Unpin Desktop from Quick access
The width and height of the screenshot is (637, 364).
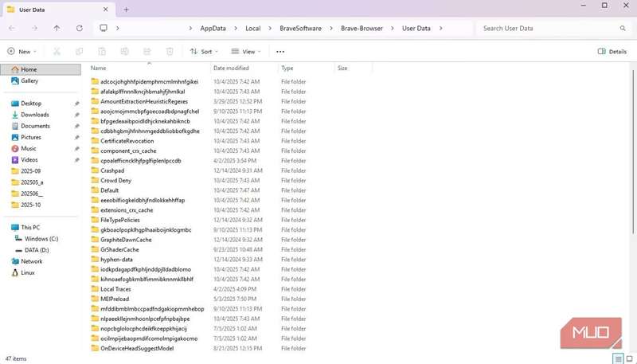(x=77, y=104)
